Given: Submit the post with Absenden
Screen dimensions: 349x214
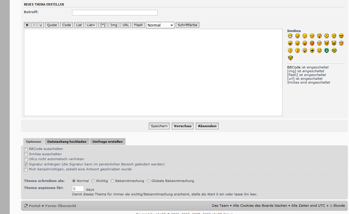Looking at the screenshot, I should pos(207,126).
